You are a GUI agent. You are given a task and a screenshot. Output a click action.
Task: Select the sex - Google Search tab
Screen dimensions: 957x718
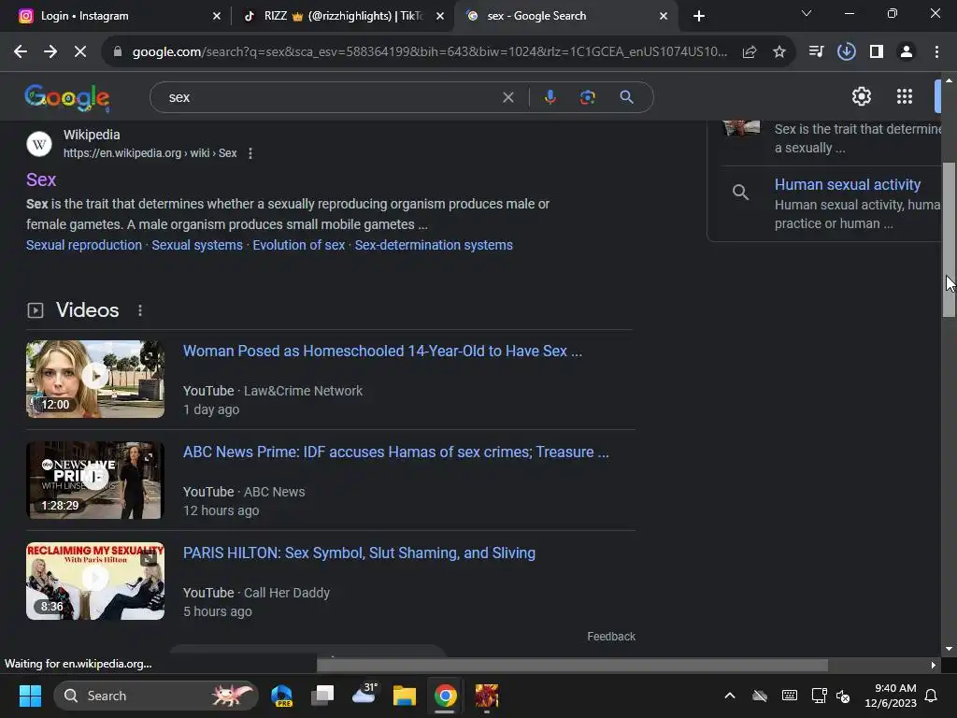coord(565,16)
